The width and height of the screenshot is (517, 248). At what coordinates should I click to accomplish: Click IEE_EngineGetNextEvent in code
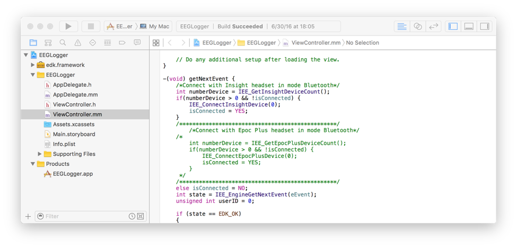click(251, 194)
